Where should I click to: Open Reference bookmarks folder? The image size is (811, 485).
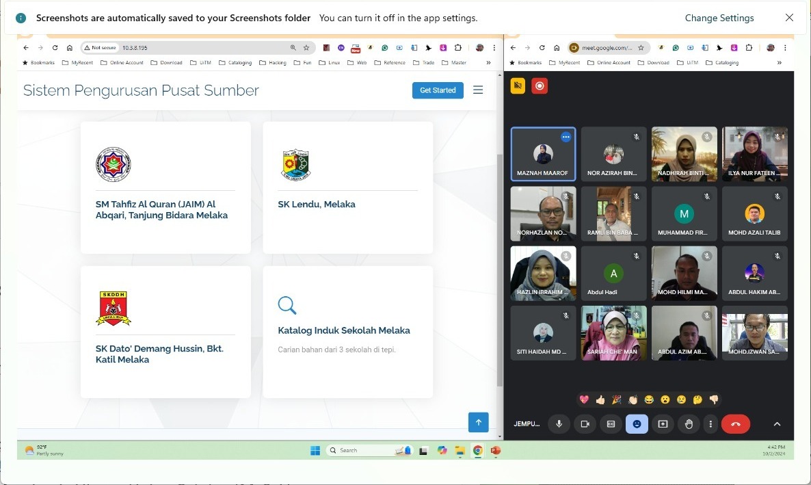point(390,63)
